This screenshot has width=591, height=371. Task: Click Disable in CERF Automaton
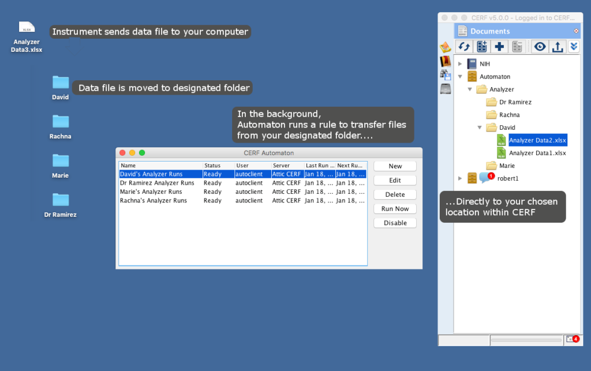tap(395, 223)
